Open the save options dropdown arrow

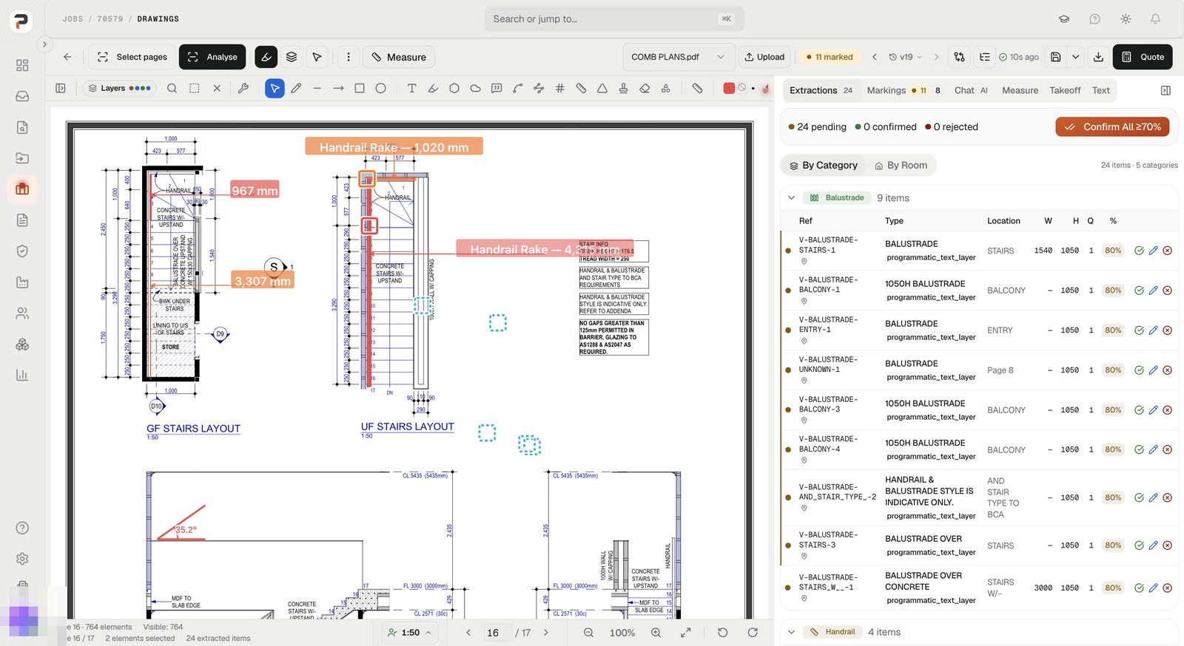pos(1075,57)
